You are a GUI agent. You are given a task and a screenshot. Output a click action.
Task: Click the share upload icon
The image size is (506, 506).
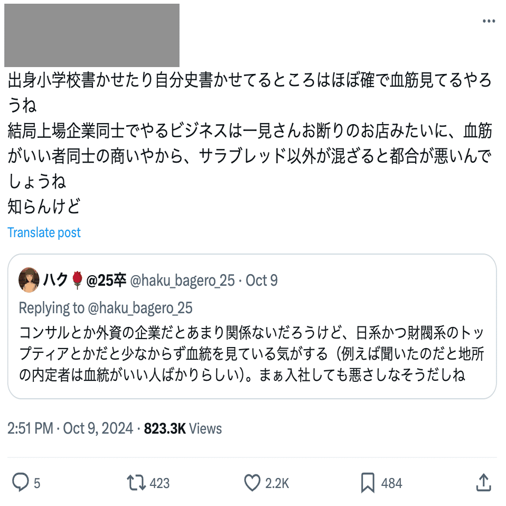[483, 482]
